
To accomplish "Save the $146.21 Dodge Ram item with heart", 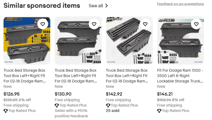I will (196, 24).
